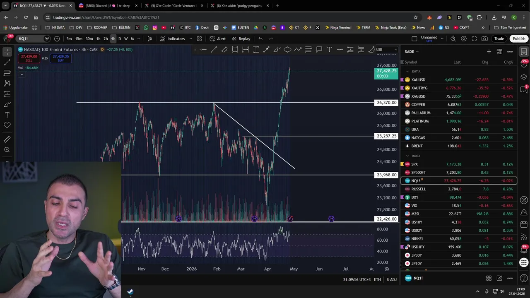Collapse the EMTIA watchlist section
Screen dimensions: 530x298
pyautogui.click(x=407, y=72)
